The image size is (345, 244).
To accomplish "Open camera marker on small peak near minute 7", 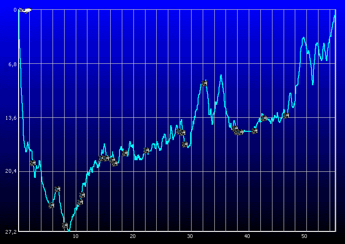I will pos(58,189).
